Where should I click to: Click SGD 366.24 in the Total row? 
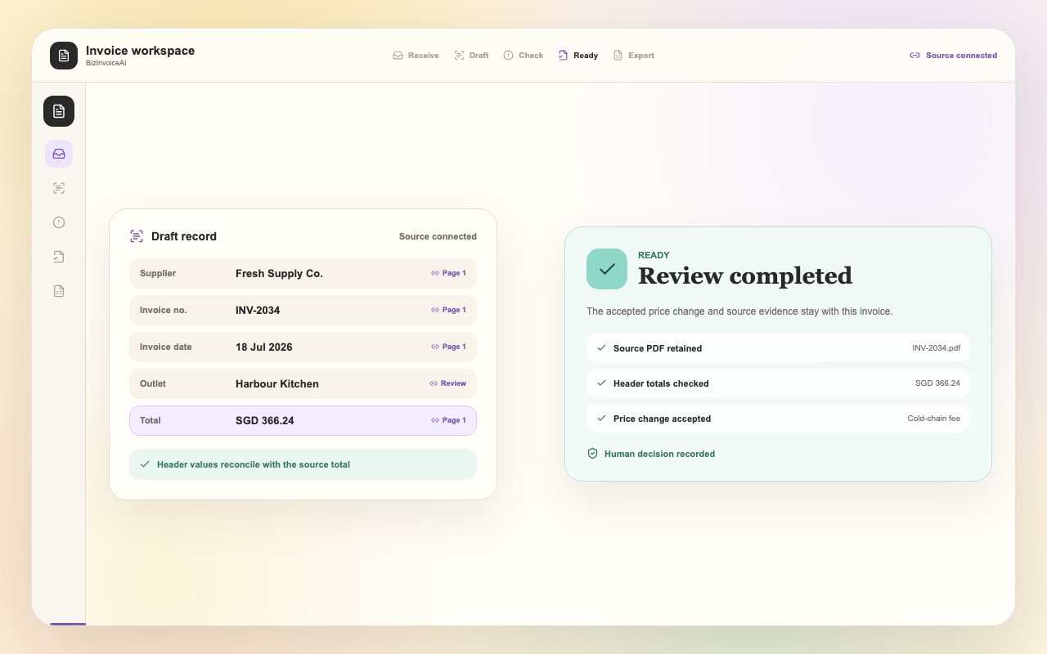coord(265,421)
